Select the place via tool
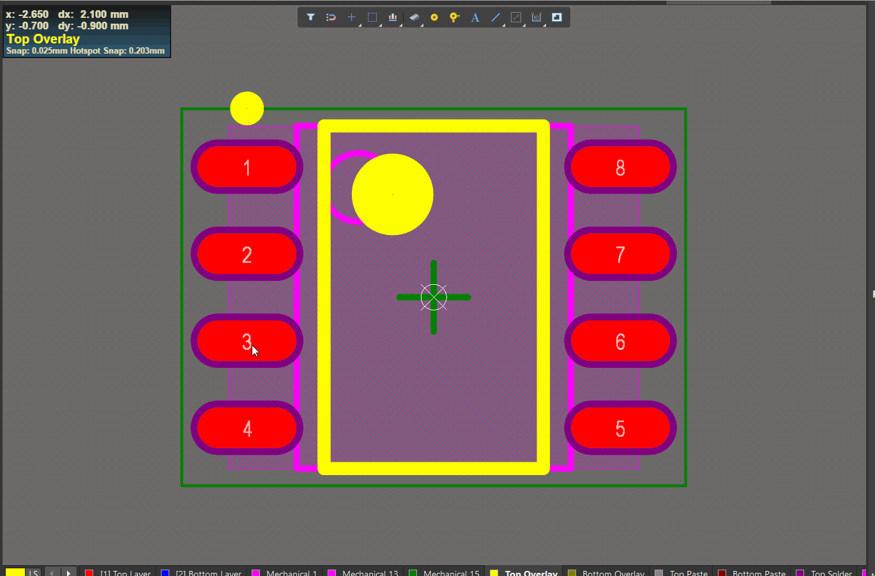Image resolution: width=875 pixels, height=576 pixels. coord(454,17)
